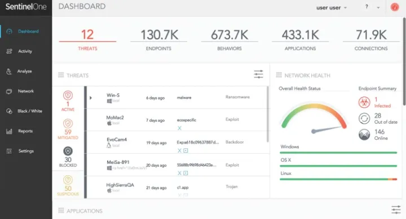Viewport: 406px width, 219px height.
Task: Select the Active threats shield icon
Action: [68, 95]
